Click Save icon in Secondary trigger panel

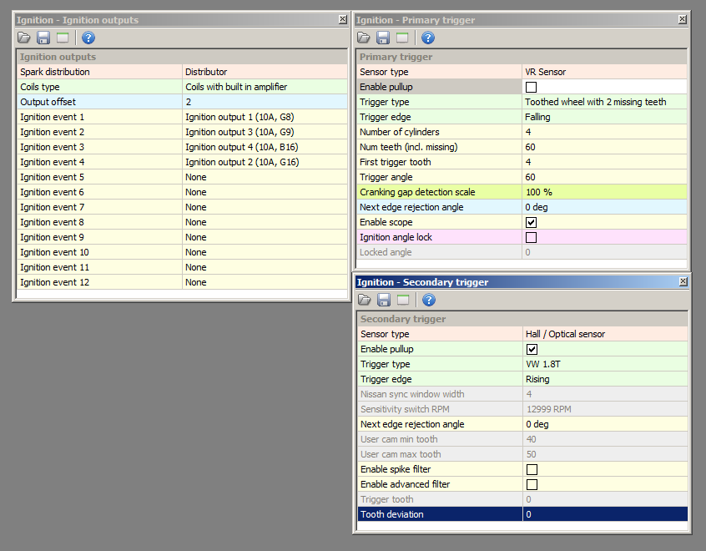383,300
